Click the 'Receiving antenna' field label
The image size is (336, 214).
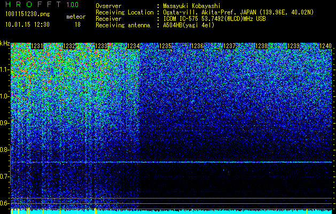(x=123, y=25)
